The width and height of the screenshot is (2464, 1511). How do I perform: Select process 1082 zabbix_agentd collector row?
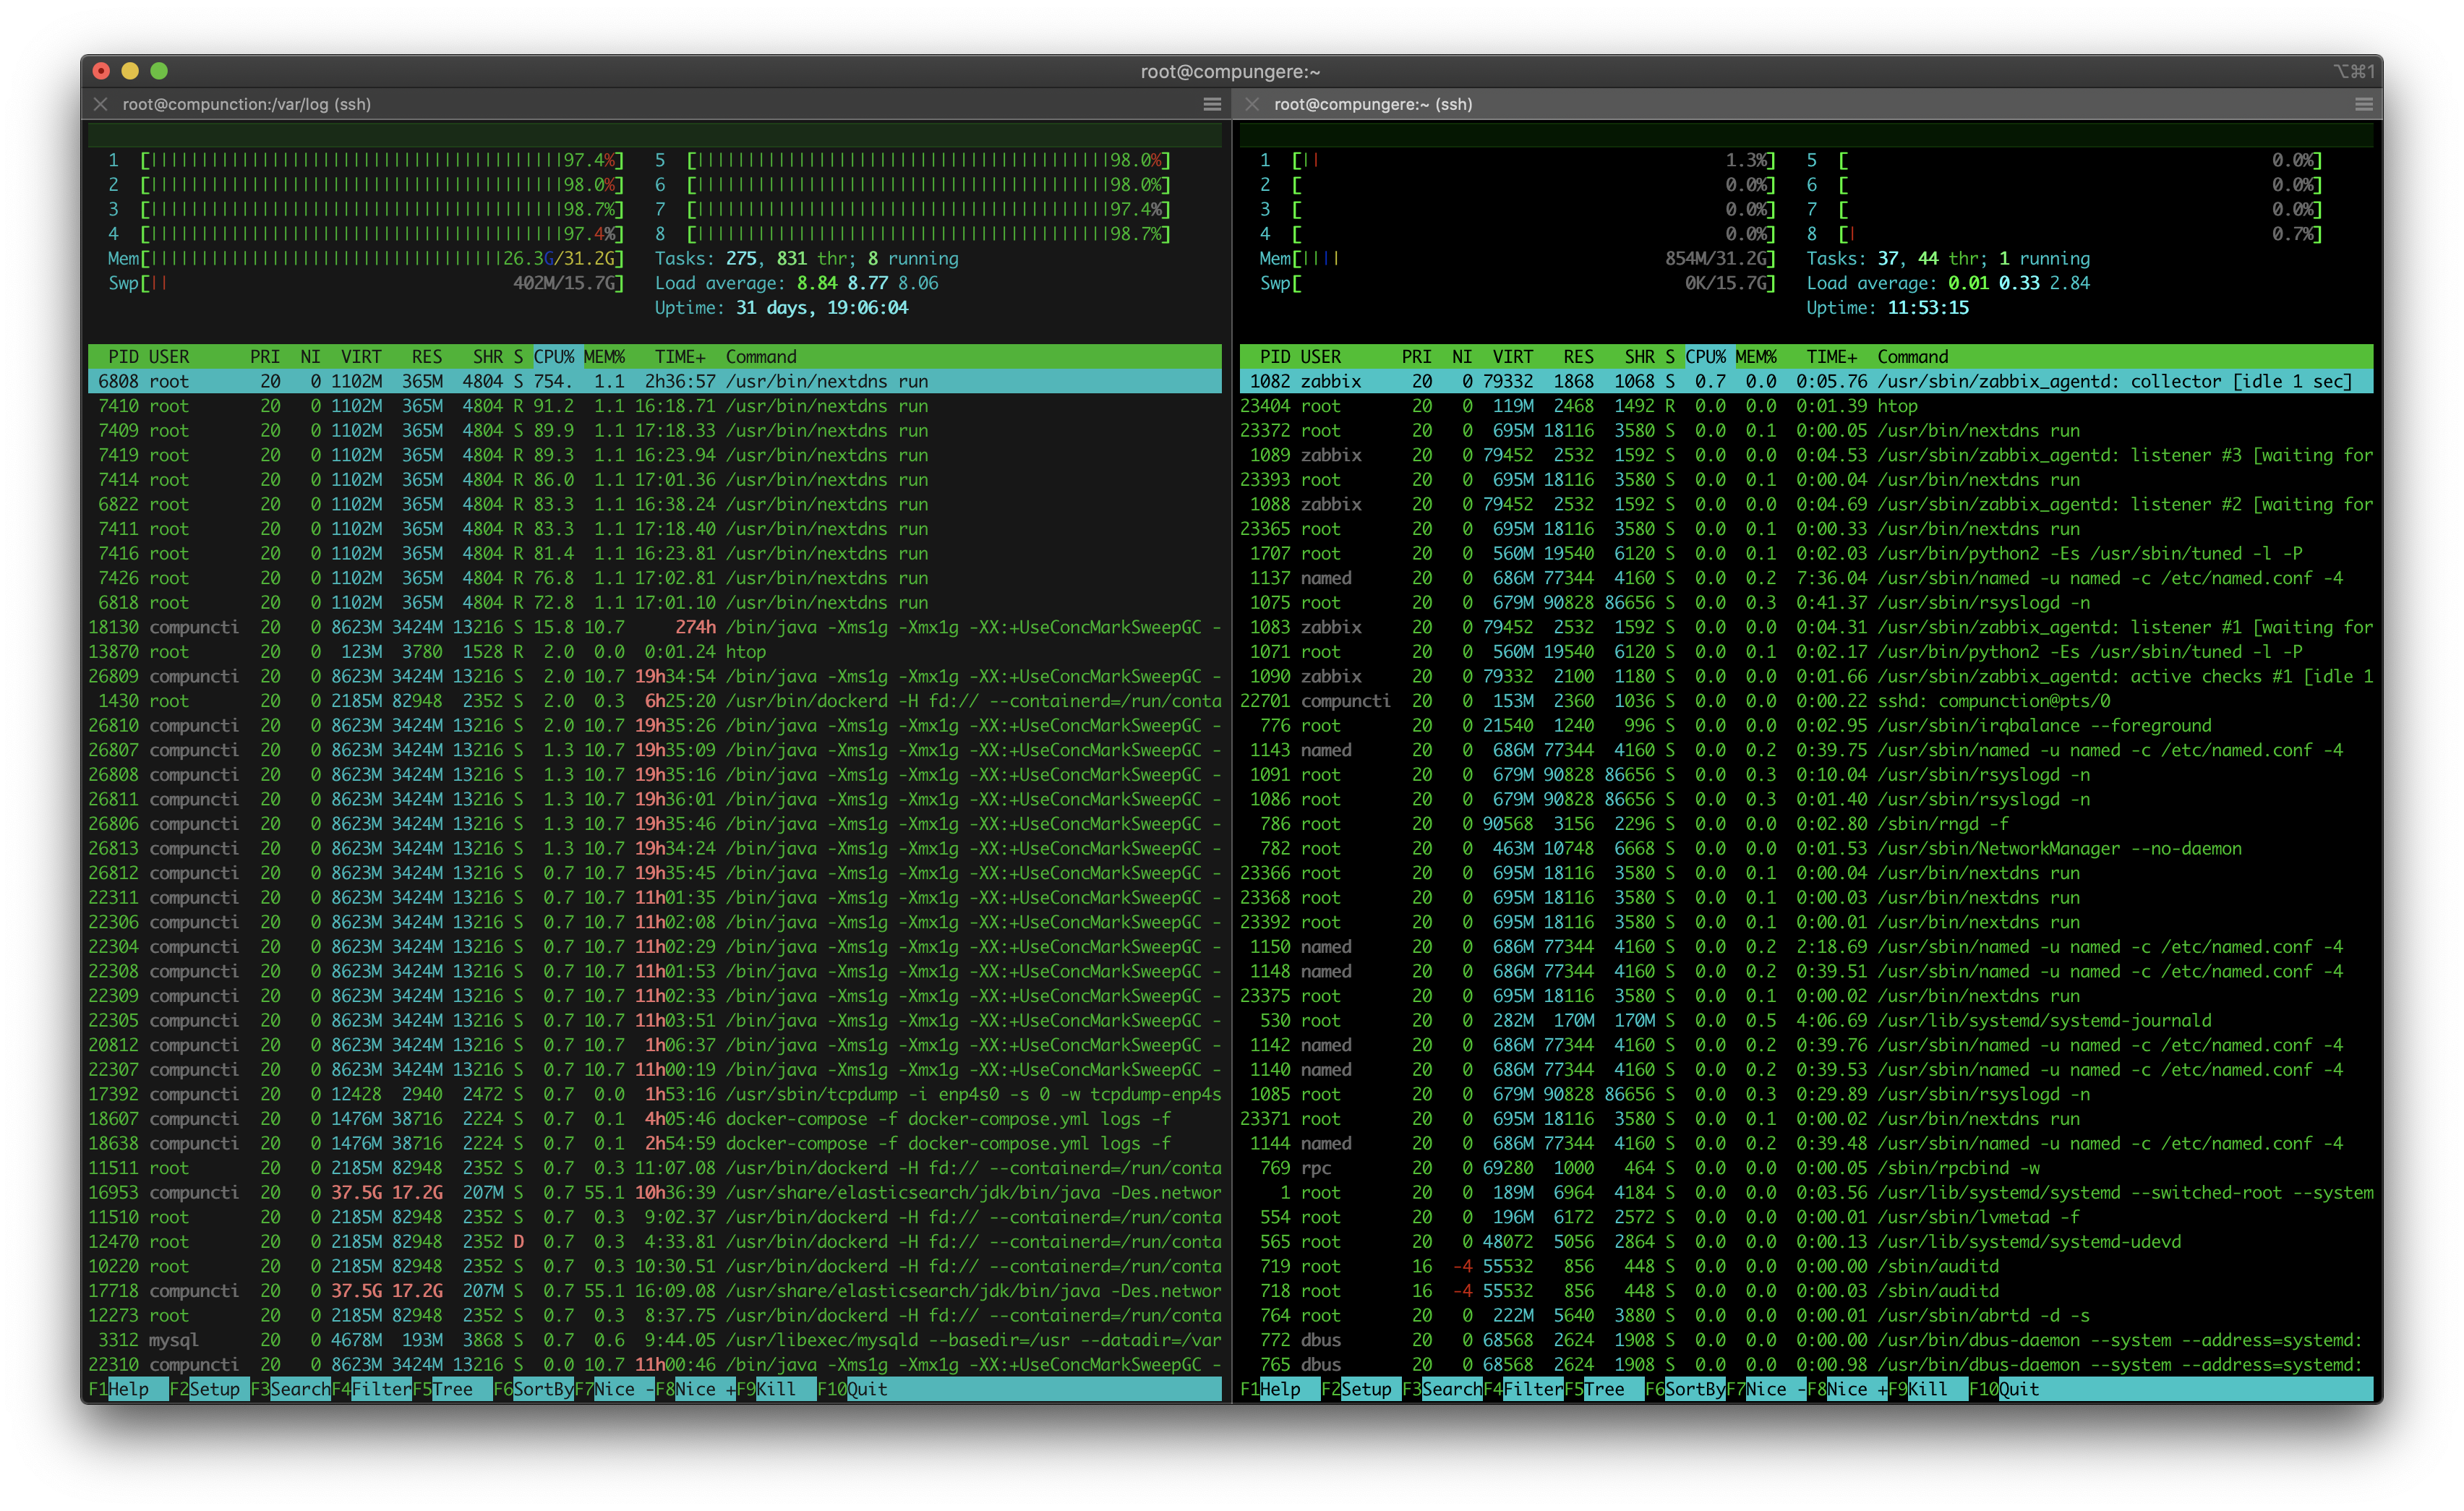[1807, 382]
